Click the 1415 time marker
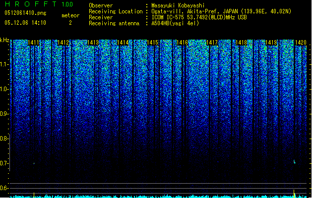The height and width of the screenshot is (198, 312). (x=152, y=43)
